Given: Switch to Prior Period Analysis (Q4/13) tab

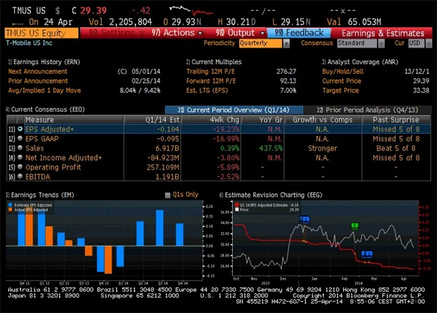Looking at the screenshot, I should (367, 109).
